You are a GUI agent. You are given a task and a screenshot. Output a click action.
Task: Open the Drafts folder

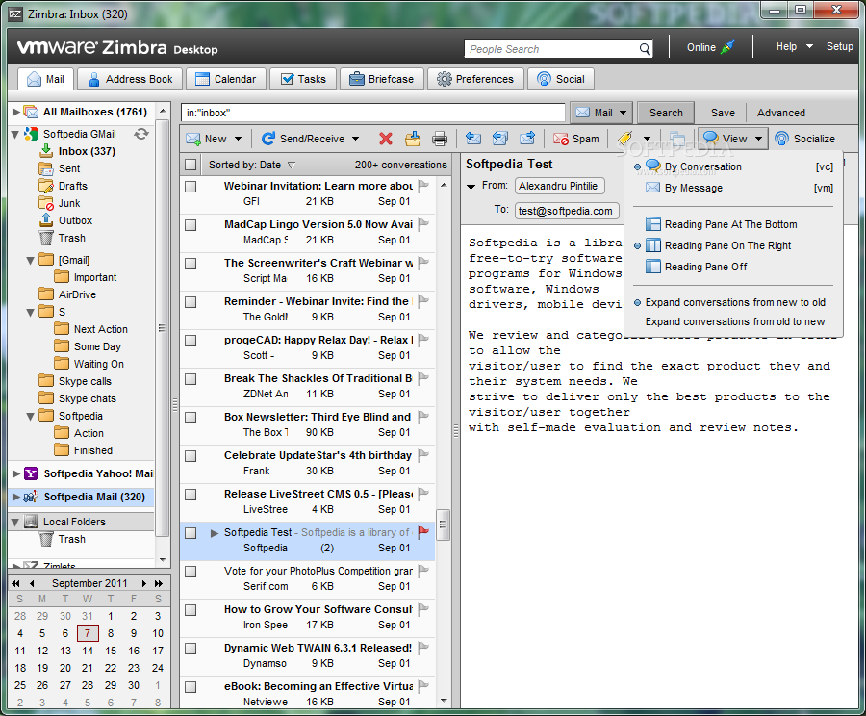[x=73, y=186]
